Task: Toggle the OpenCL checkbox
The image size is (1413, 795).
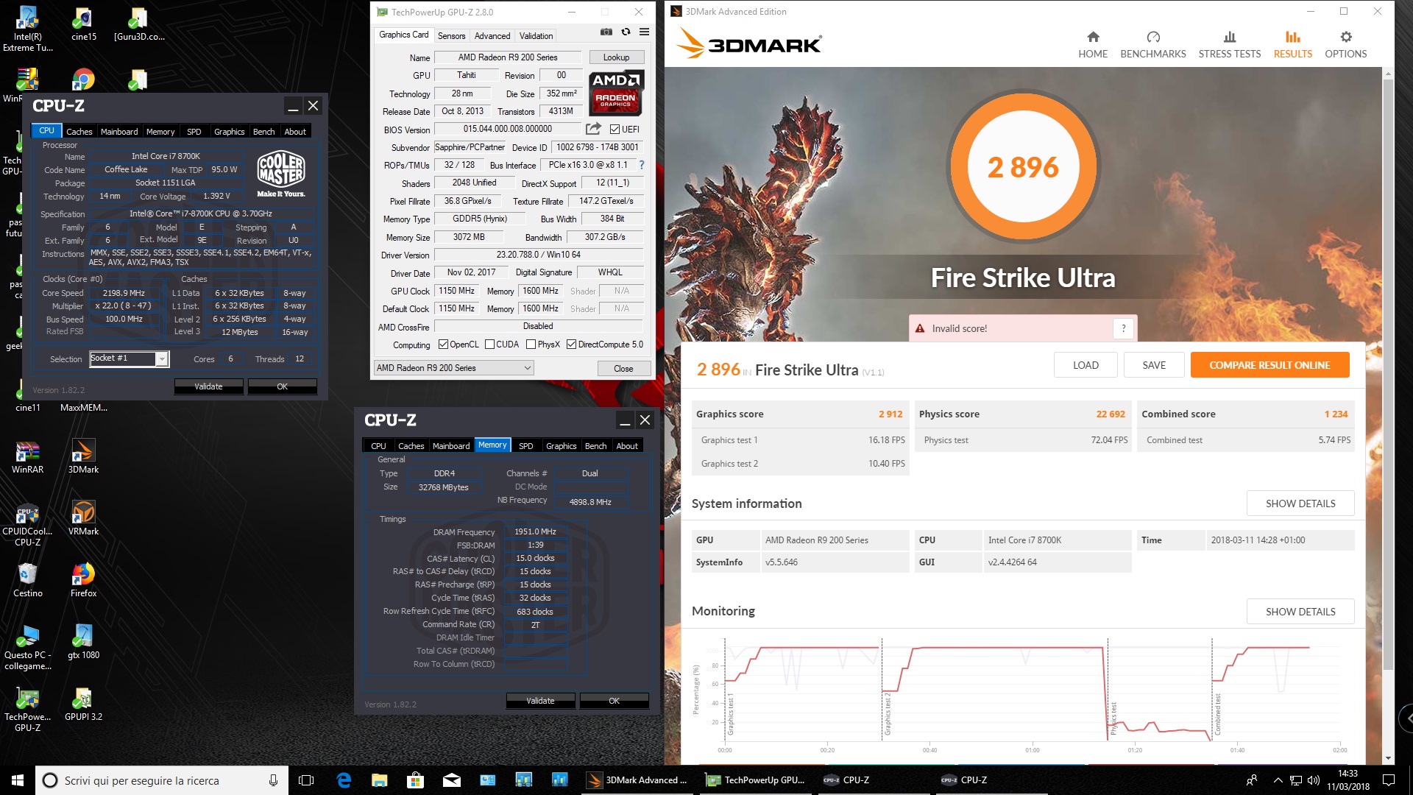Action: (x=443, y=344)
